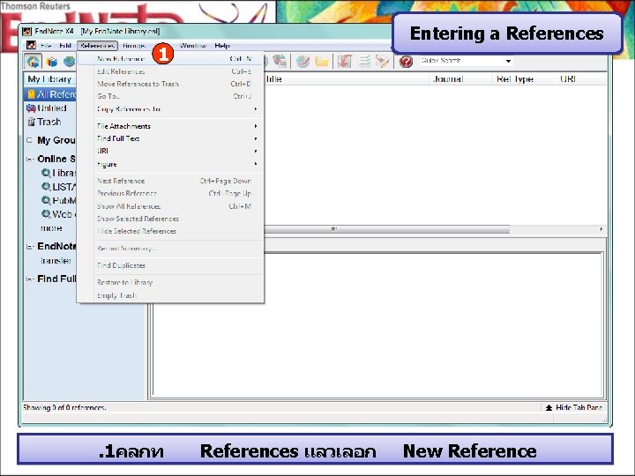Click the EndNote icon in the title bar
The width and height of the screenshot is (635, 476).
[x=26, y=31]
